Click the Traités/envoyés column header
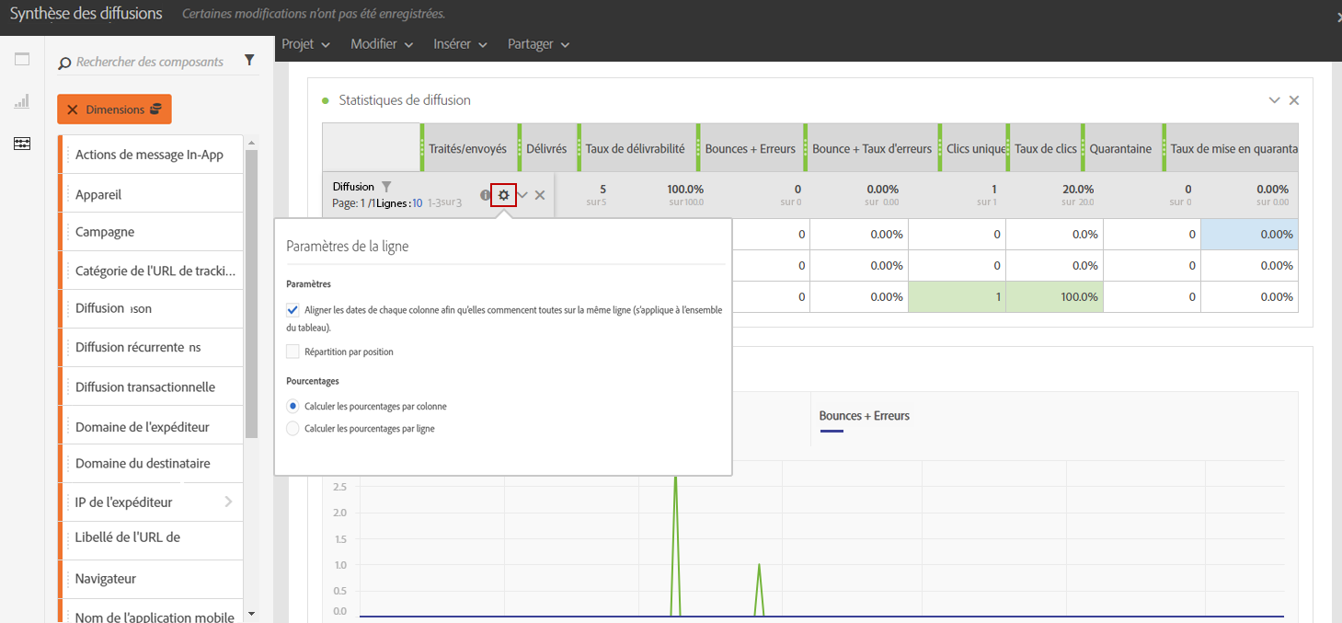This screenshot has height=623, width=1342. 467,148
